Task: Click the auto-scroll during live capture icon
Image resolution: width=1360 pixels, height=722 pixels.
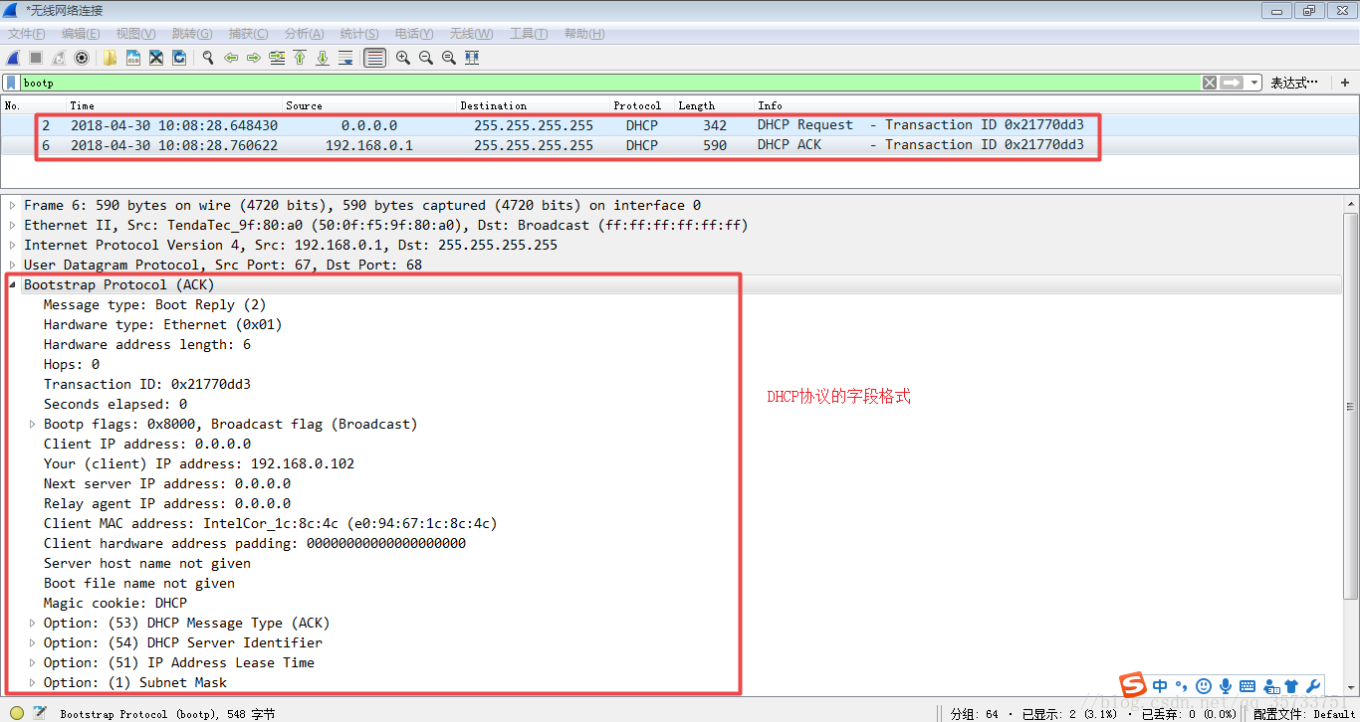Action: [x=345, y=58]
